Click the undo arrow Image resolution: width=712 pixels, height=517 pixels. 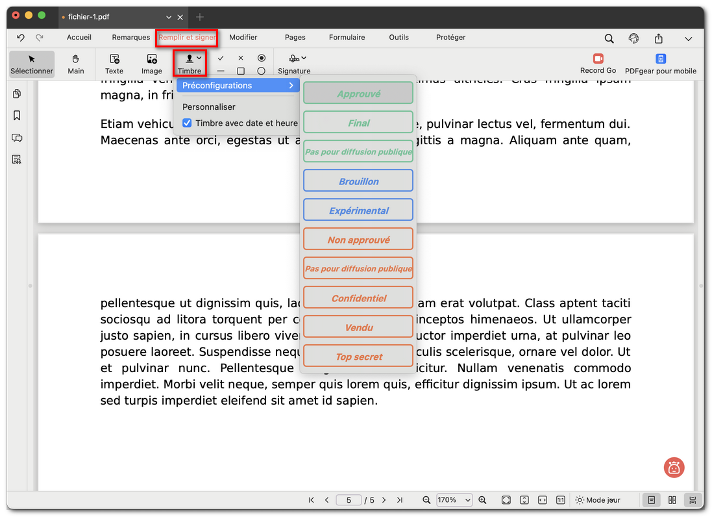[21, 38]
